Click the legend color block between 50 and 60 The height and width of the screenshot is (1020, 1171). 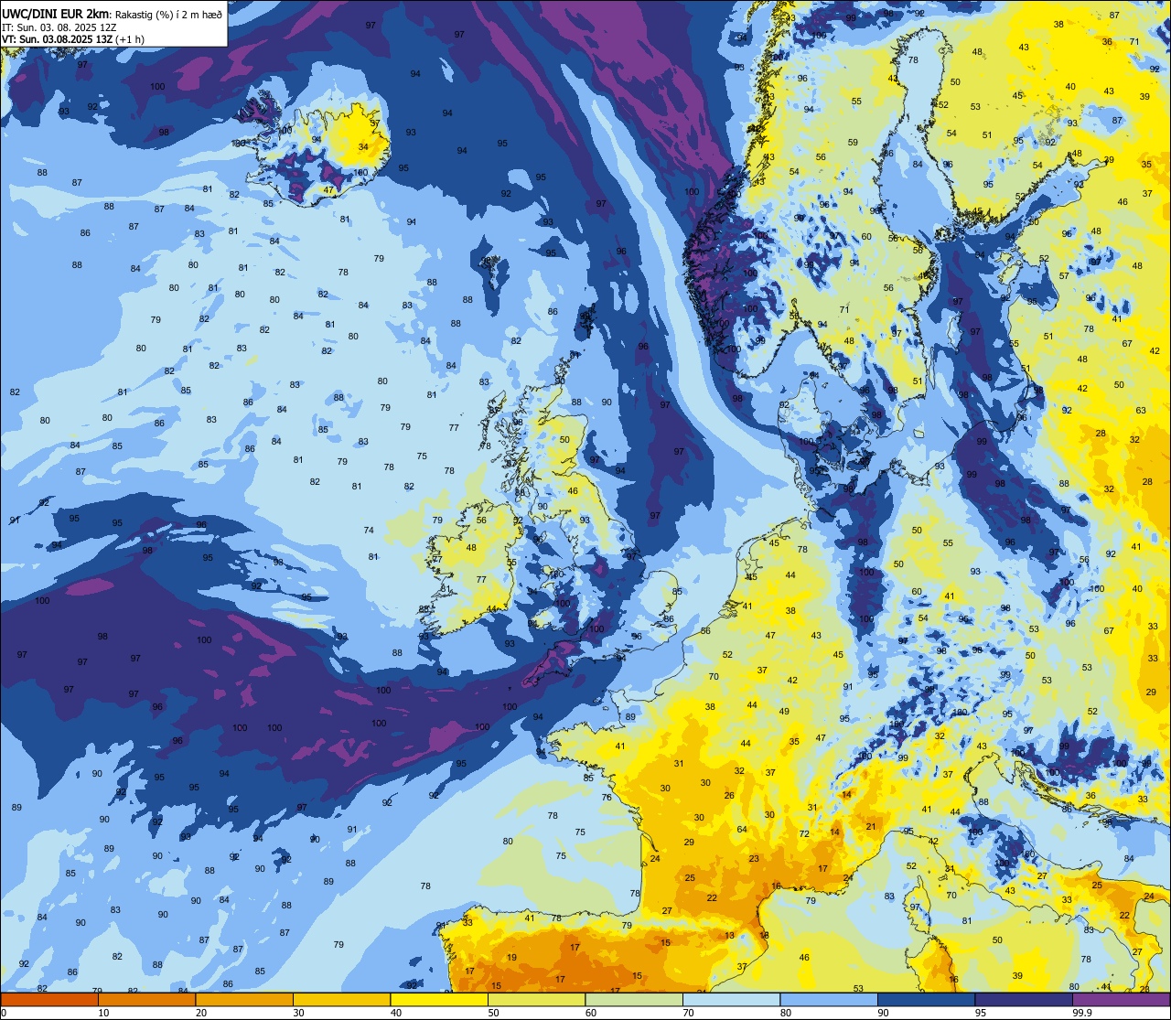(x=536, y=1000)
